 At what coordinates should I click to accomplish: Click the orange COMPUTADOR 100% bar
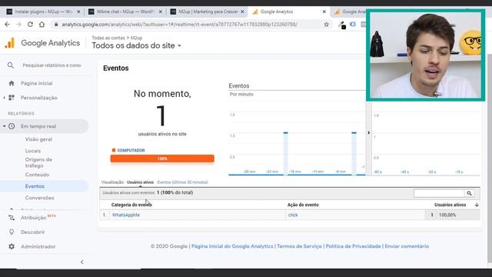pos(162,159)
